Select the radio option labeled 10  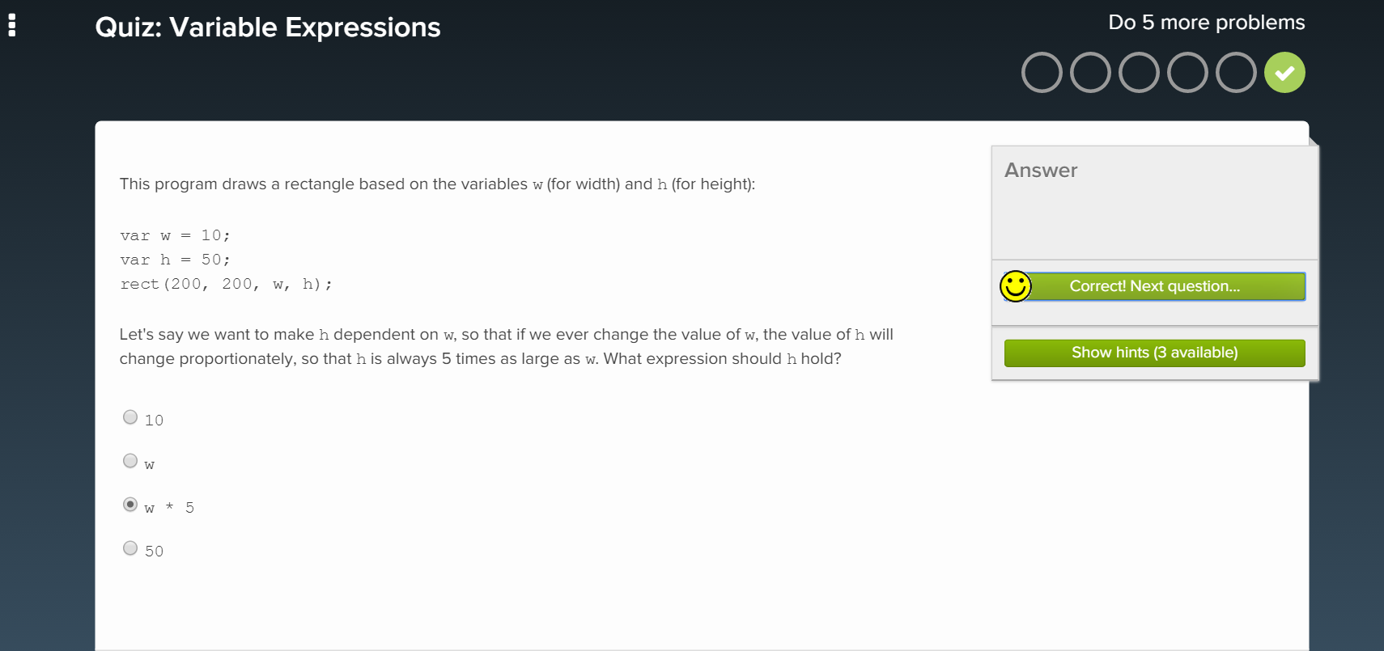pyautogui.click(x=130, y=417)
